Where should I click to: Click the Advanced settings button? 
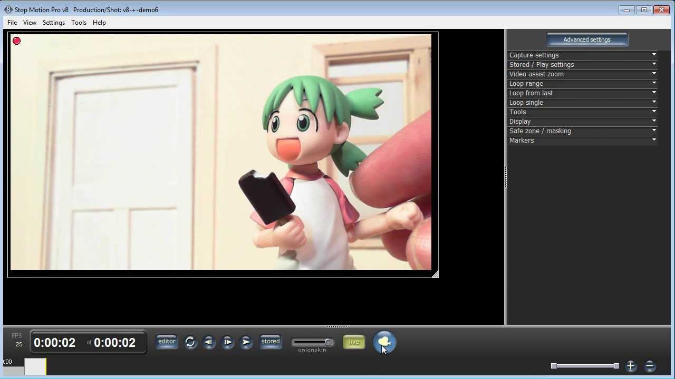(587, 39)
